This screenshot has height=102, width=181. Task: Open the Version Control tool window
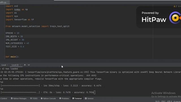click(x=3, y=99)
